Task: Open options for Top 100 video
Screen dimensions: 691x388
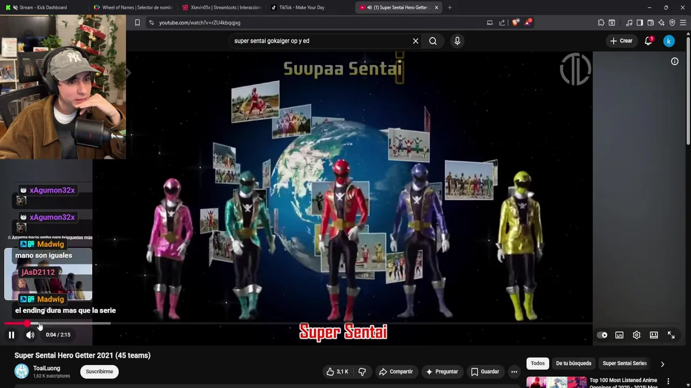Action: (x=668, y=382)
